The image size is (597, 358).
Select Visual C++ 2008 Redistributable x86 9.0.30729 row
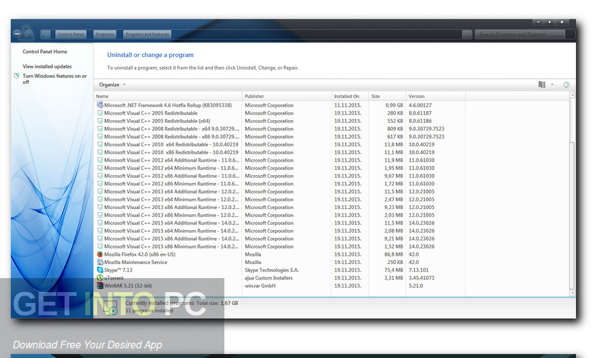tap(279, 137)
